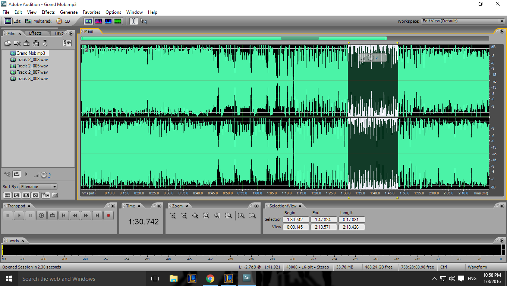Image resolution: width=507 pixels, height=286 pixels.
Task: Click the Play transport button
Action: point(19,215)
